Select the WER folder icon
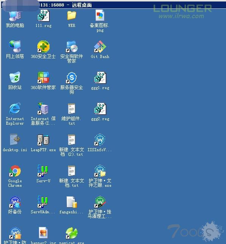Image resolution: width=226 pixels, height=244 pixels. 71,16
